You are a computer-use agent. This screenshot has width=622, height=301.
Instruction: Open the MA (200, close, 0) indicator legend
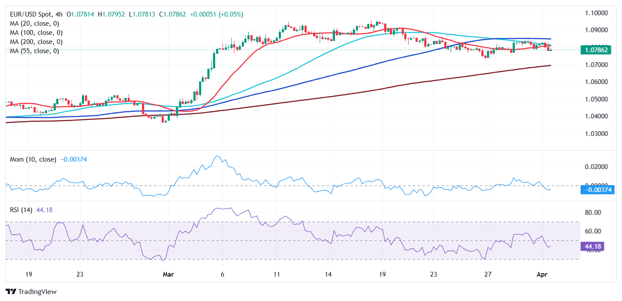[36, 42]
